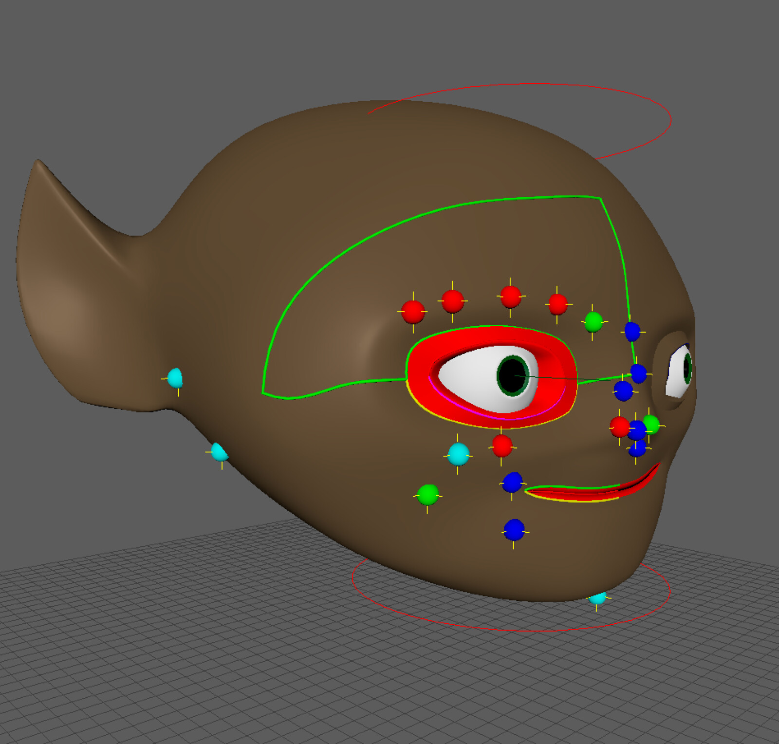The height and width of the screenshot is (744, 779).
Task: Select the red sphere on the side of the nose
Action: [x=619, y=427]
